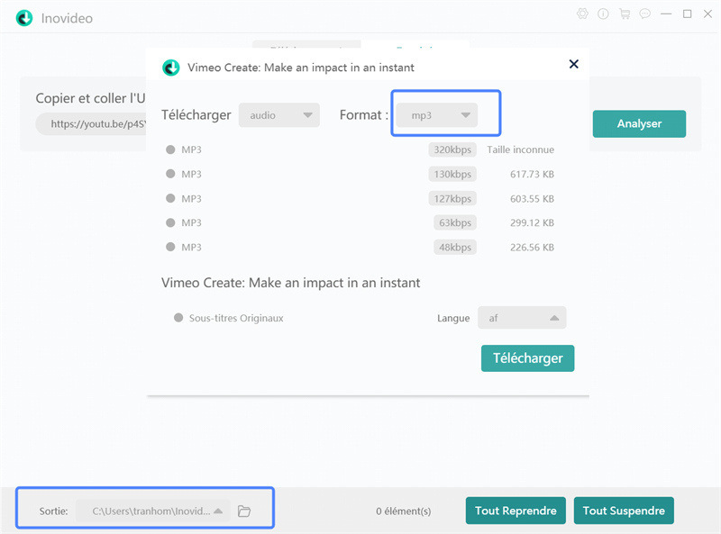The width and height of the screenshot is (721, 534).
Task: Click the Tout Reprendre button
Action: click(x=516, y=511)
